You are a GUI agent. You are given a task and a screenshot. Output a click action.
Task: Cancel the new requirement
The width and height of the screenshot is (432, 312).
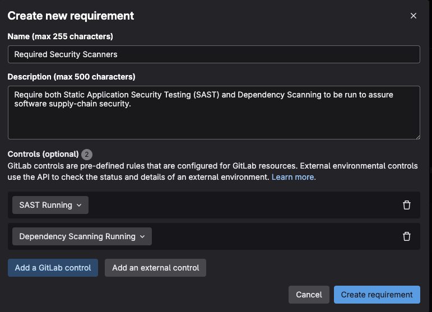(309, 295)
